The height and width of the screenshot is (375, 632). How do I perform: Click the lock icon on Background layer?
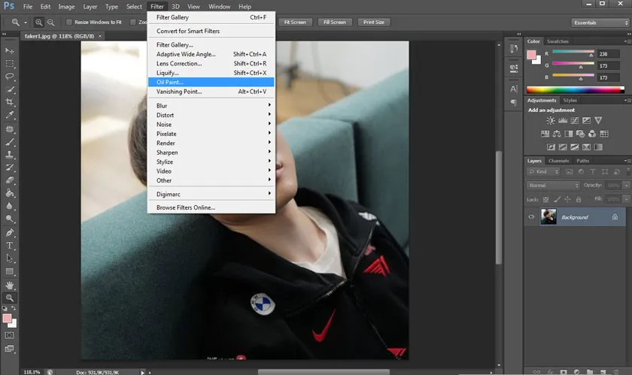tap(615, 216)
